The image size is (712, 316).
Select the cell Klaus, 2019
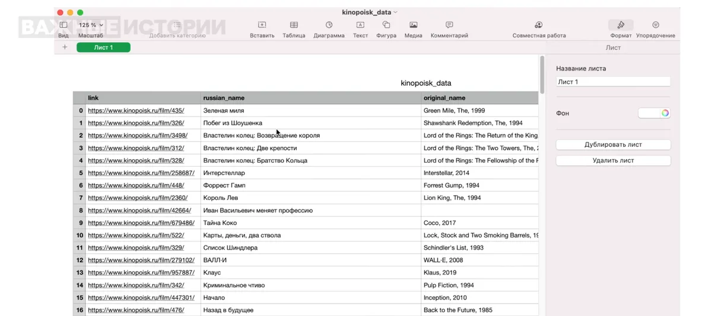pyautogui.click(x=479, y=273)
